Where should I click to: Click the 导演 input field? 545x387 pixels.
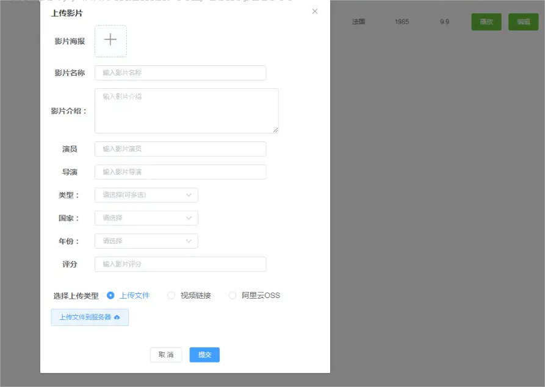[x=181, y=172]
